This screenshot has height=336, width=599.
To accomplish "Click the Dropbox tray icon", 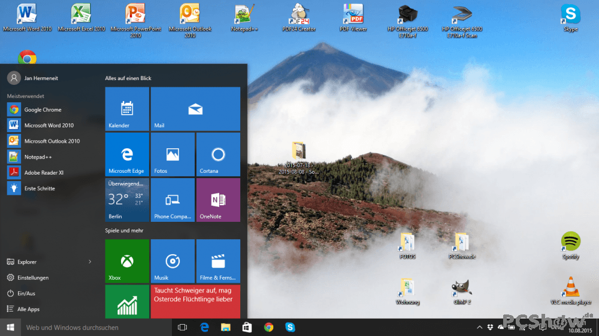I will [x=490, y=327].
